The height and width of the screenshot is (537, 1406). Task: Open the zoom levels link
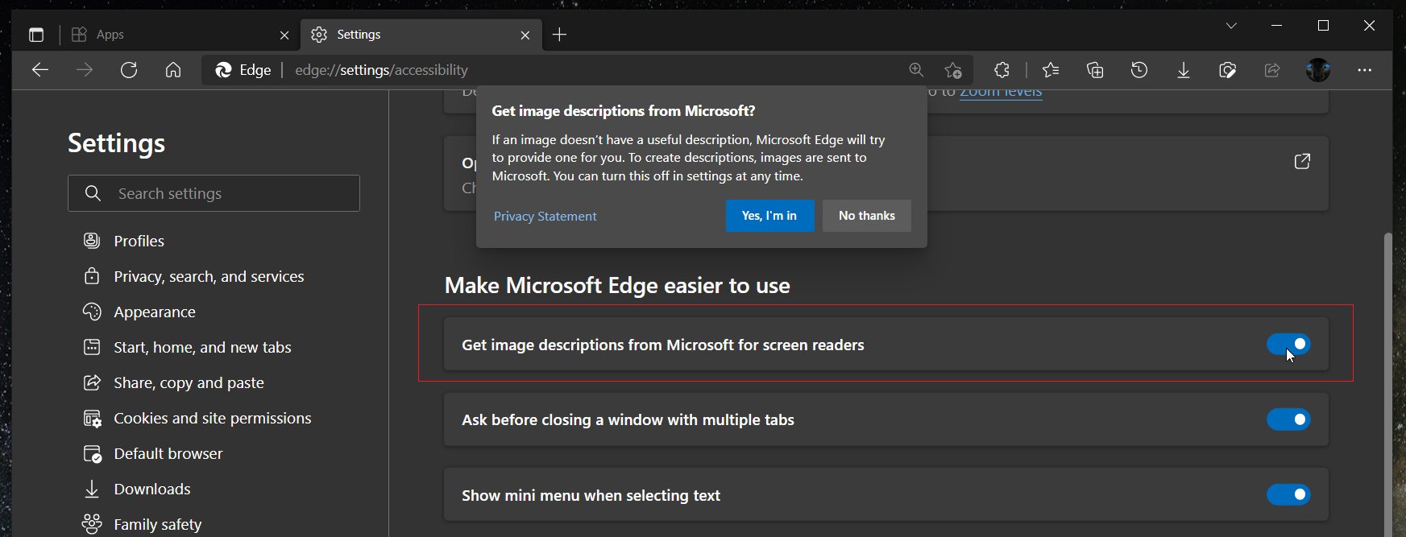(1001, 92)
